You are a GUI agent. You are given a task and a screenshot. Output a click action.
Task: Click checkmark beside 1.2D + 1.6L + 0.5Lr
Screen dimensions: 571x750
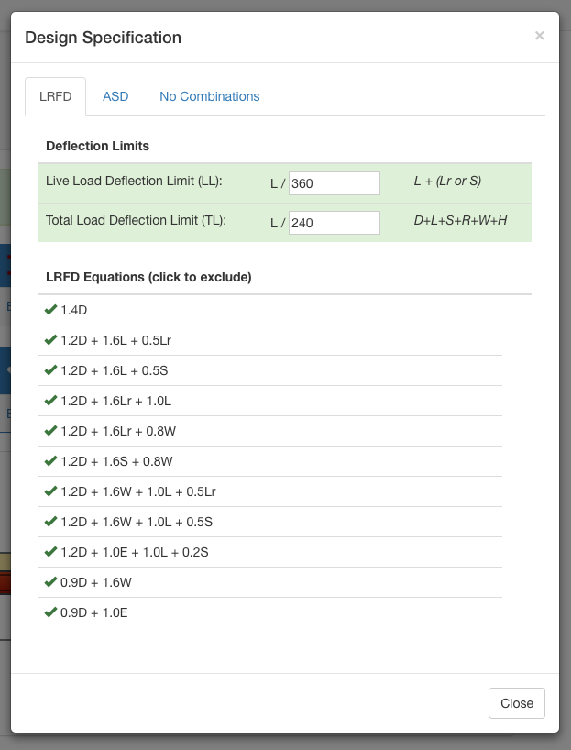pos(50,340)
